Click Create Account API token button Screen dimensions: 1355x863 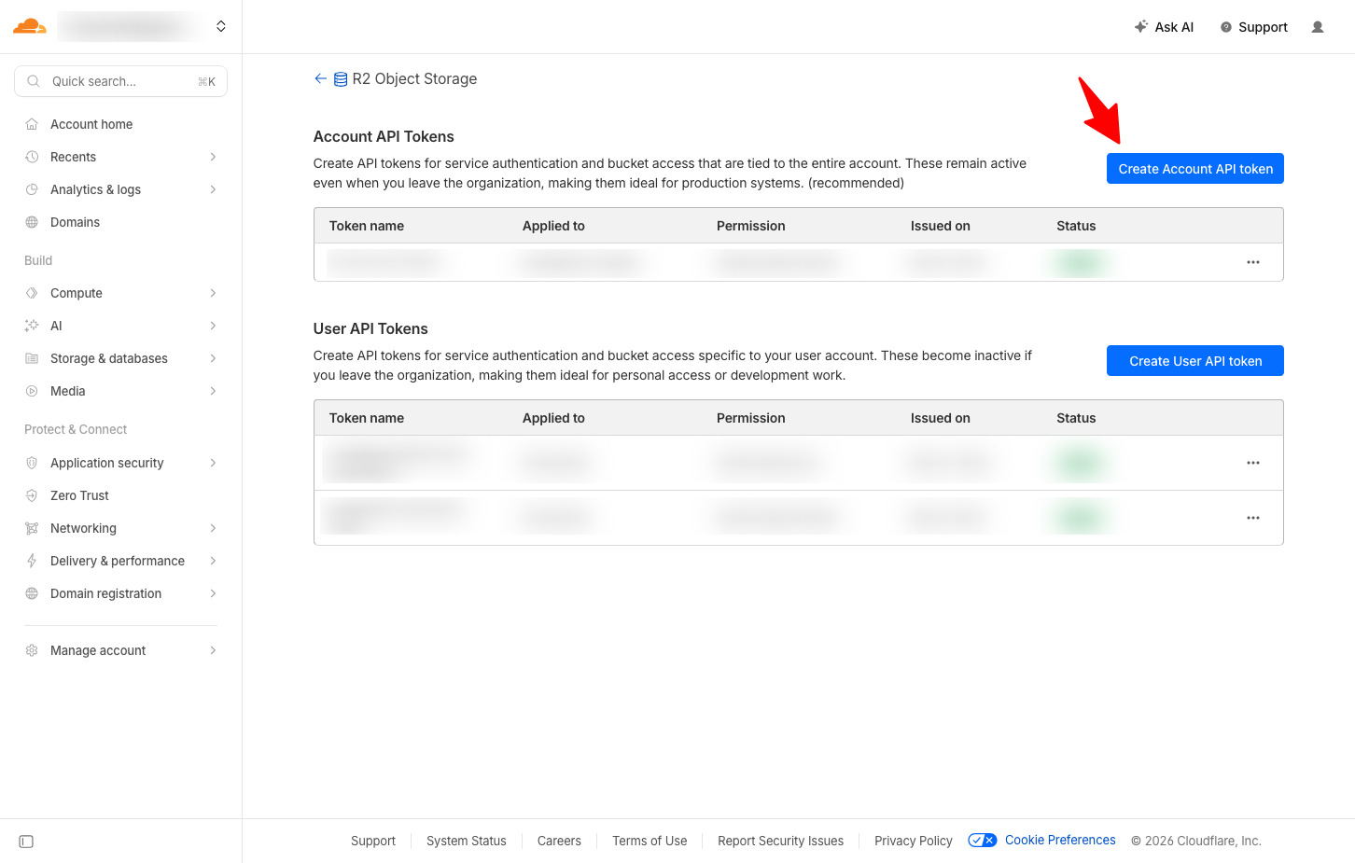(x=1194, y=169)
